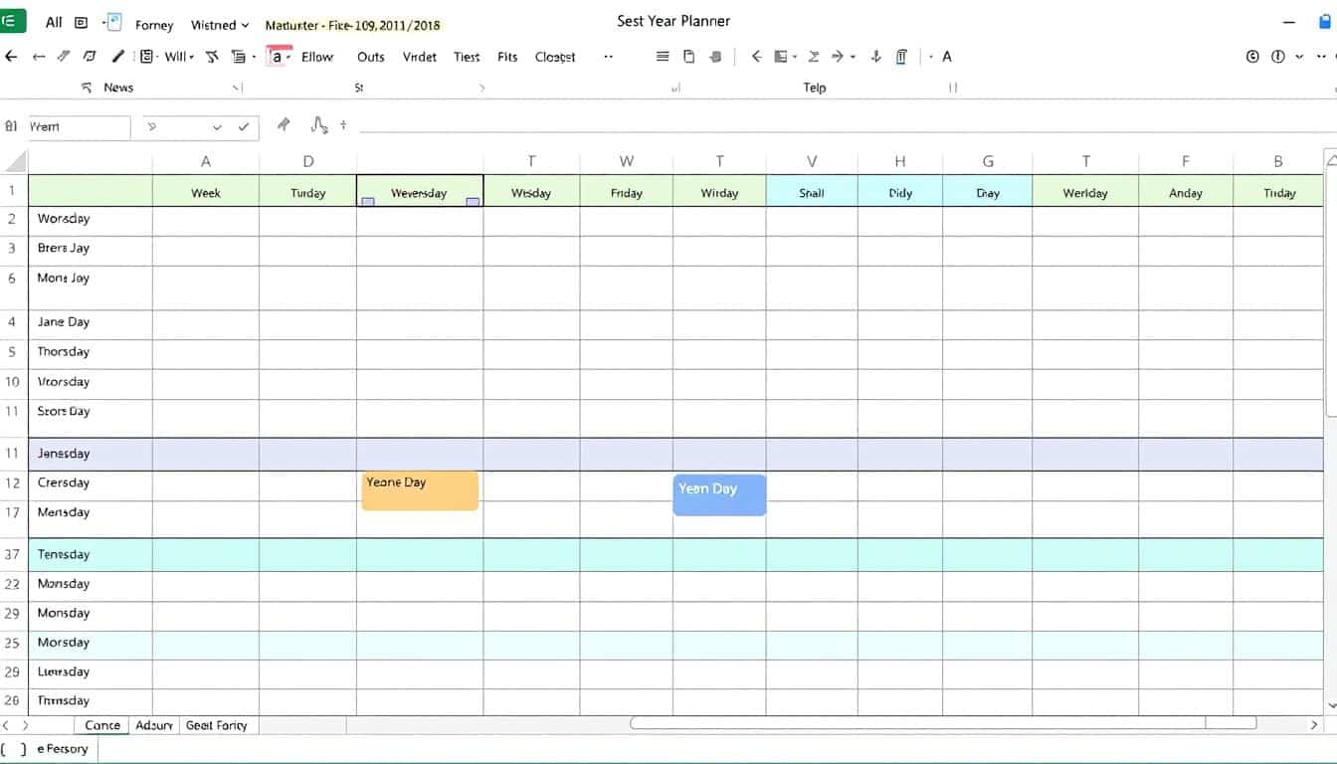Switch to the Adsury sheet tab
The height and width of the screenshot is (764, 1337).
[x=154, y=725]
